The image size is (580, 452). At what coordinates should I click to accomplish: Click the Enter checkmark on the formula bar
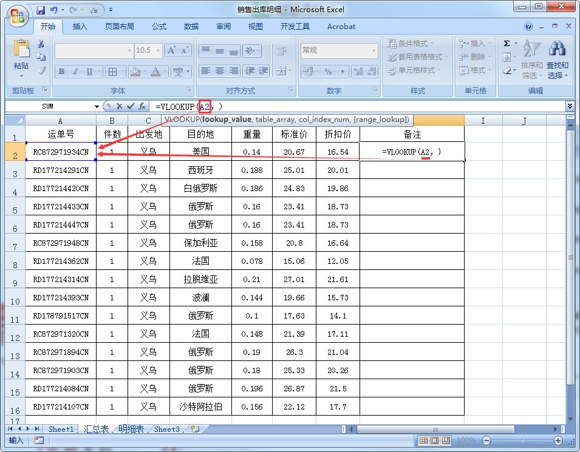(x=131, y=106)
